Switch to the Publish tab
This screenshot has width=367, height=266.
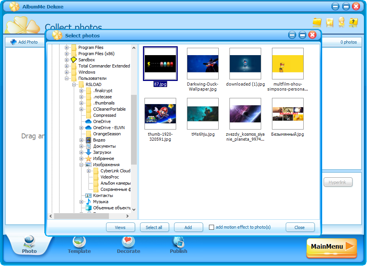178,245
